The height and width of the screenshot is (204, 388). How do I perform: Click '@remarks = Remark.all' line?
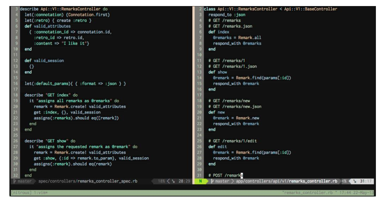(x=237, y=38)
